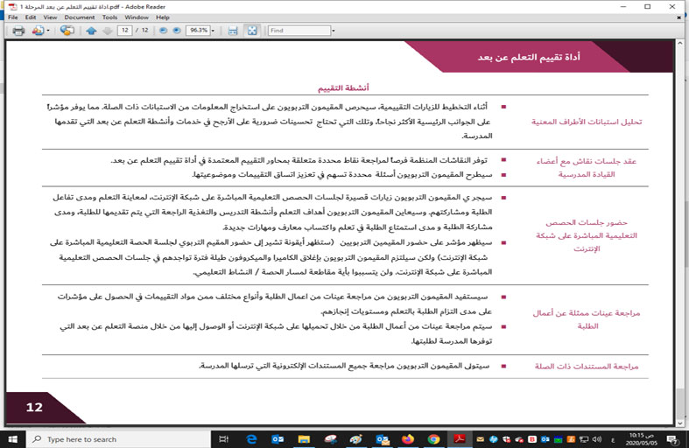
Task: Click inside the Find text box
Action: coord(298,31)
